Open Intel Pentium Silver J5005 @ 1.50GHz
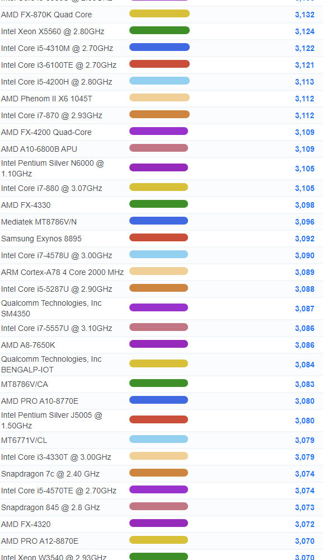Viewport: 323px width, 560px height. point(52,421)
